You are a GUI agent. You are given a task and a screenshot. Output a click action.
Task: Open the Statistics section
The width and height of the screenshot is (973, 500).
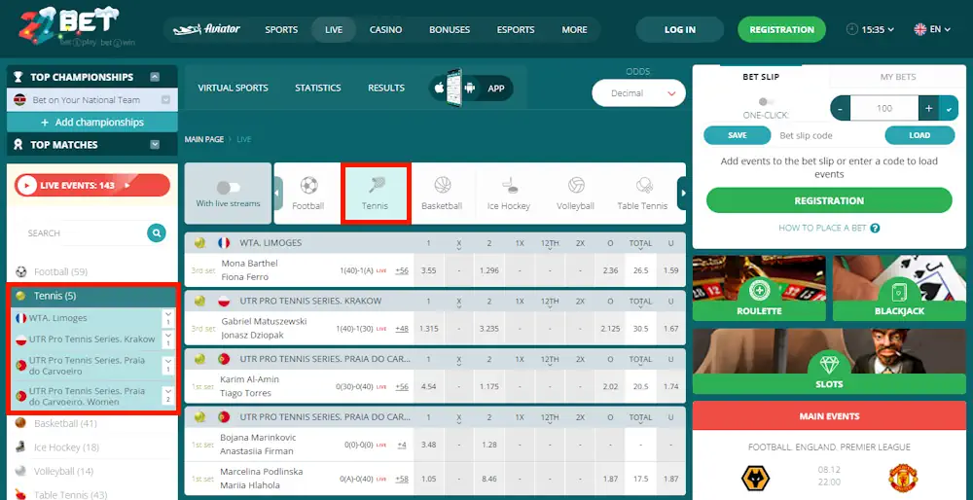(318, 89)
